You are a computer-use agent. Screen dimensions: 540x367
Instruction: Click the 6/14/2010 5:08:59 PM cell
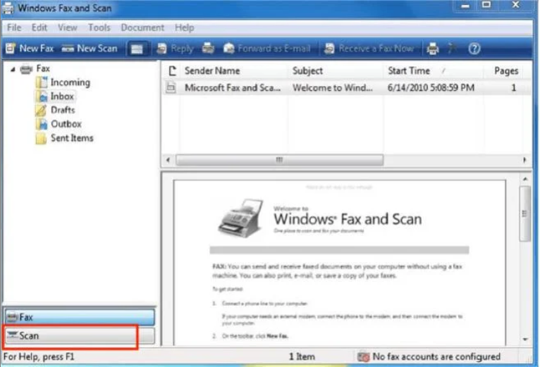tap(431, 87)
